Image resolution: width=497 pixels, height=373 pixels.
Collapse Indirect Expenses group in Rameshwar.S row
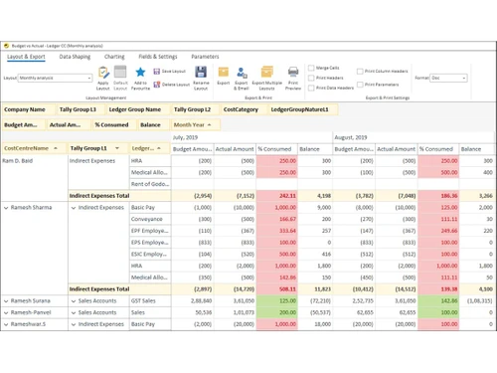74,324
